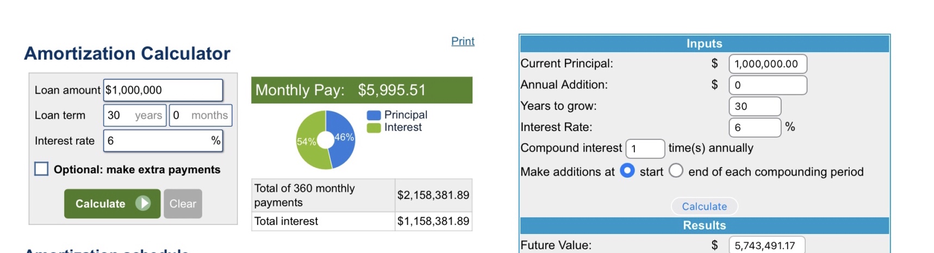Screen dimensions: 934x253
Task: Click the Interest Rate percent input
Action: click(754, 127)
